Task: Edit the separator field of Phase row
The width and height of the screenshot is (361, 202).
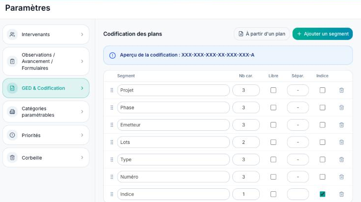Action: click(x=298, y=107)
